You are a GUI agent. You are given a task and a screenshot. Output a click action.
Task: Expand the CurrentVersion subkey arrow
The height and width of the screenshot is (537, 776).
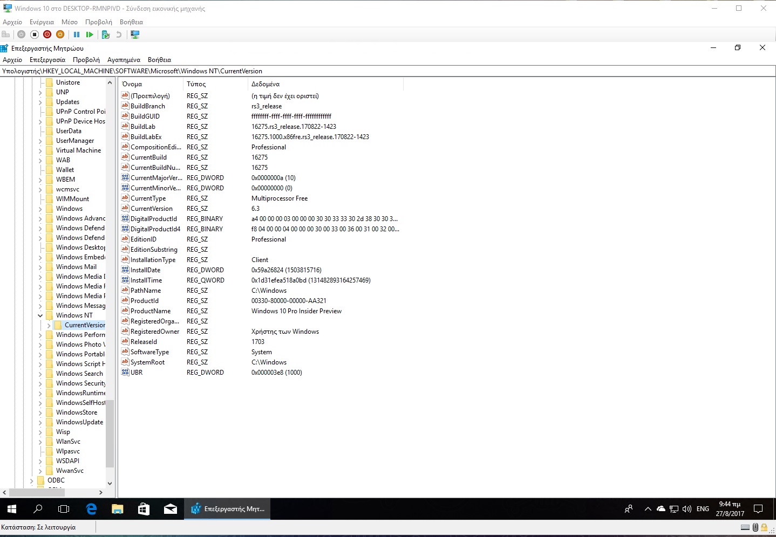click(49, 325)
